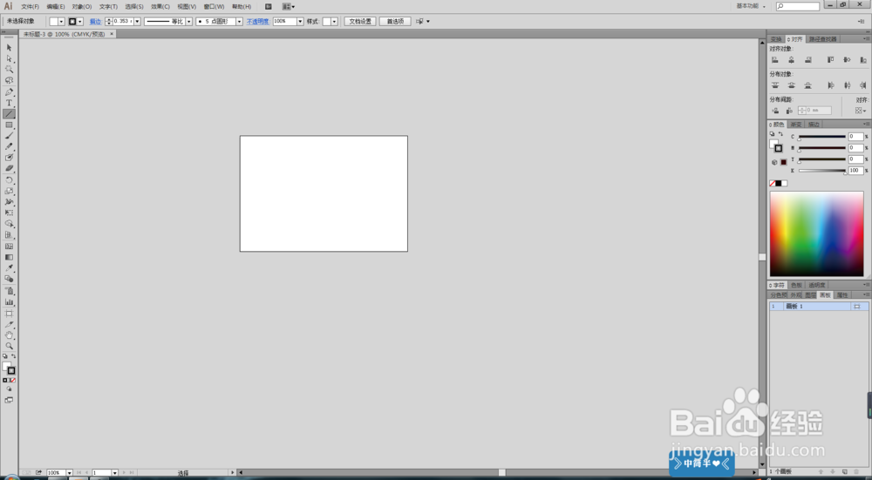Click the delete artboard trash icon
Screen dimensions: 872x480
point(856,471)
